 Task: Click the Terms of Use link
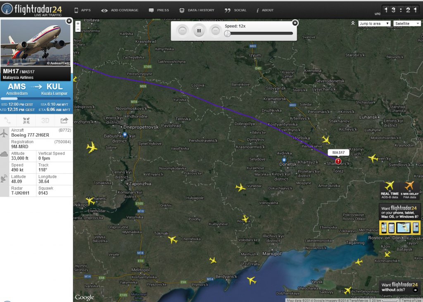tap(411, 300)
